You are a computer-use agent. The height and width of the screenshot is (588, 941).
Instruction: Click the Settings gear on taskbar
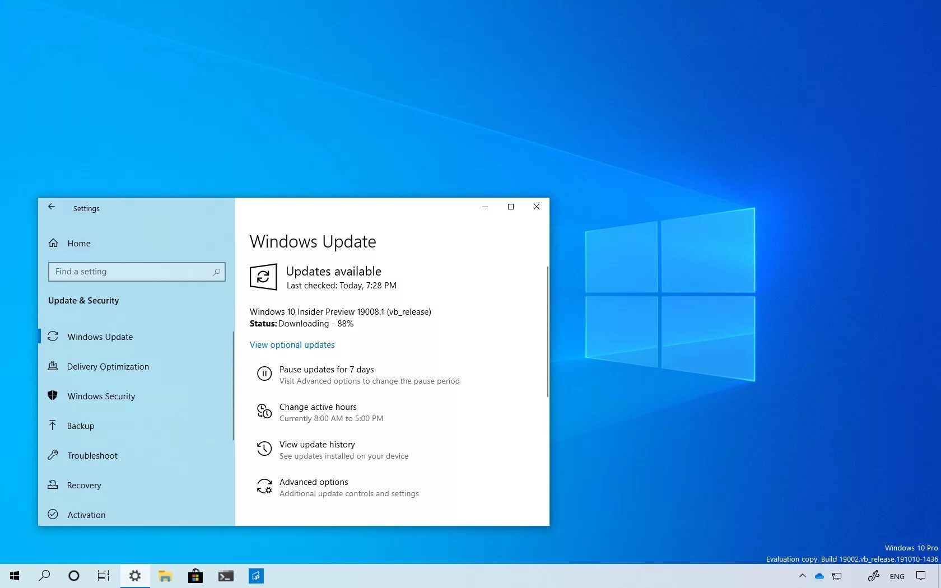pos(135,576)
